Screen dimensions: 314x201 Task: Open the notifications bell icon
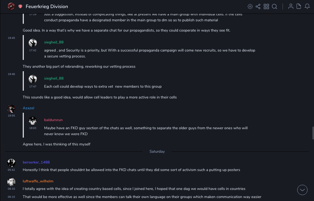click(307, 6)
